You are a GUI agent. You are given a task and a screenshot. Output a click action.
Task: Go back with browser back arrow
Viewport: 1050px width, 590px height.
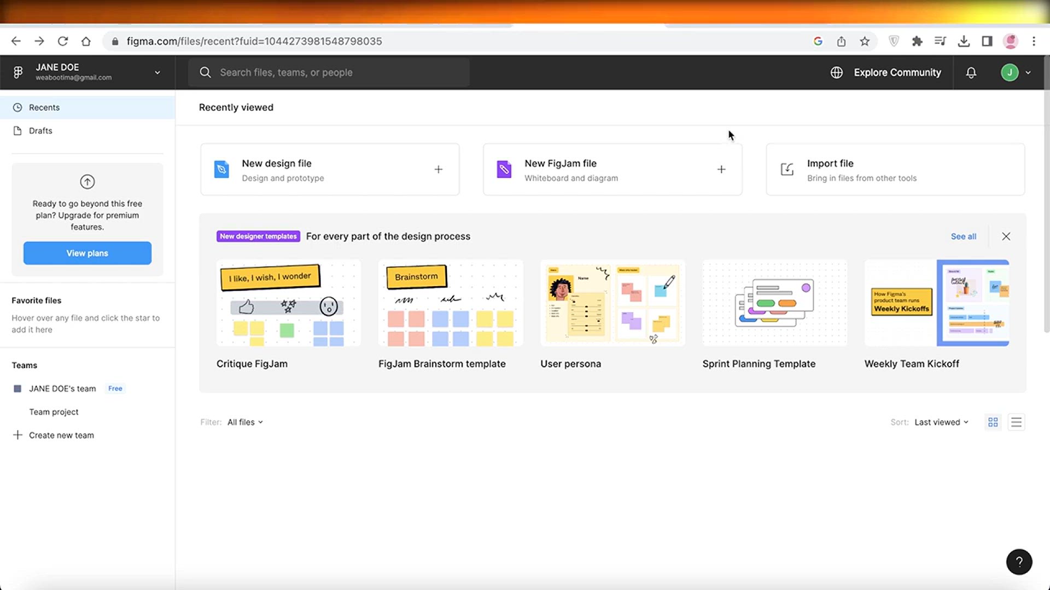coord(16,41)
